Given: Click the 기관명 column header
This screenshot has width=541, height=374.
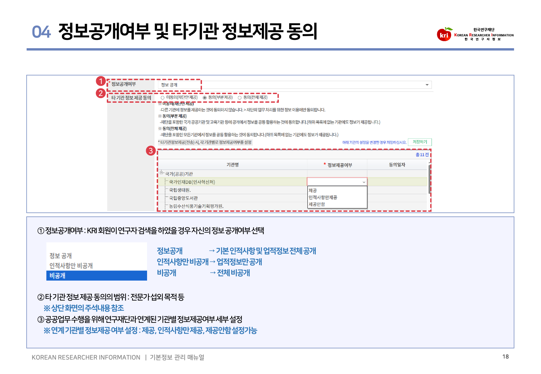Looking at the screenshot, I should click(x=233, y=165).
